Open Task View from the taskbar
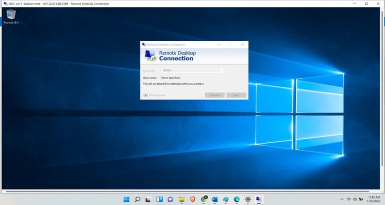Image resolution: width=385 pixels, height=205 pixels. point(148,199)
